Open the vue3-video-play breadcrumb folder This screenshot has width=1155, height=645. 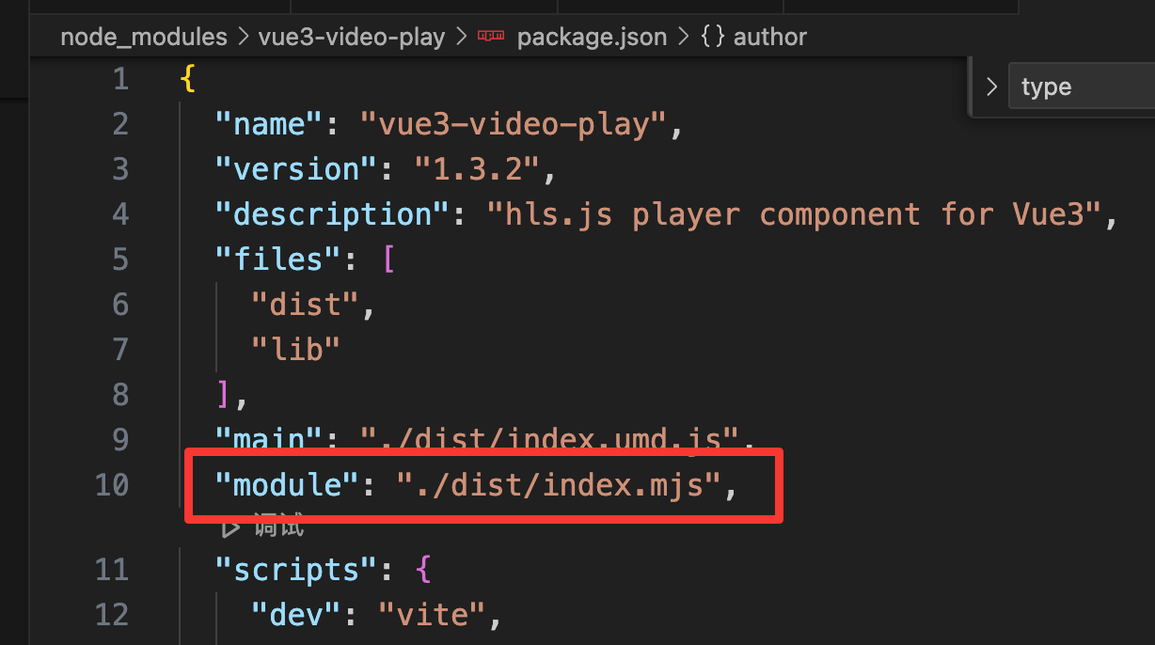354,38
